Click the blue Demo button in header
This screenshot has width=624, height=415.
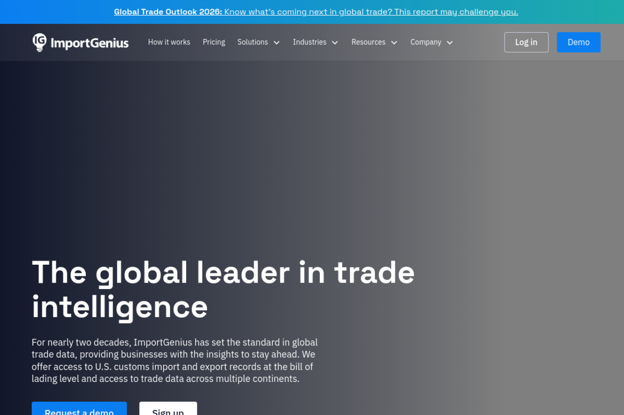click(579, 42)
